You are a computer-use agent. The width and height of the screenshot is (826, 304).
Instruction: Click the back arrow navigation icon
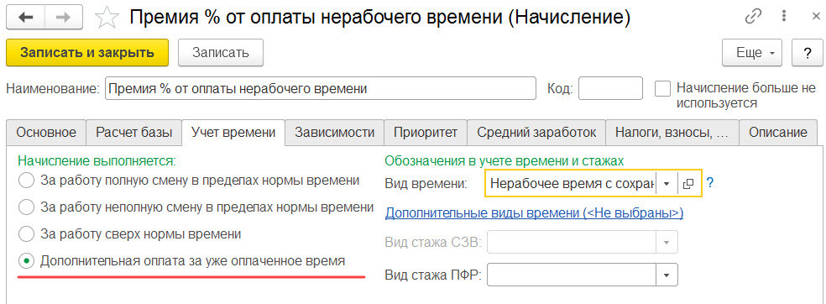(x=25, y=17)
